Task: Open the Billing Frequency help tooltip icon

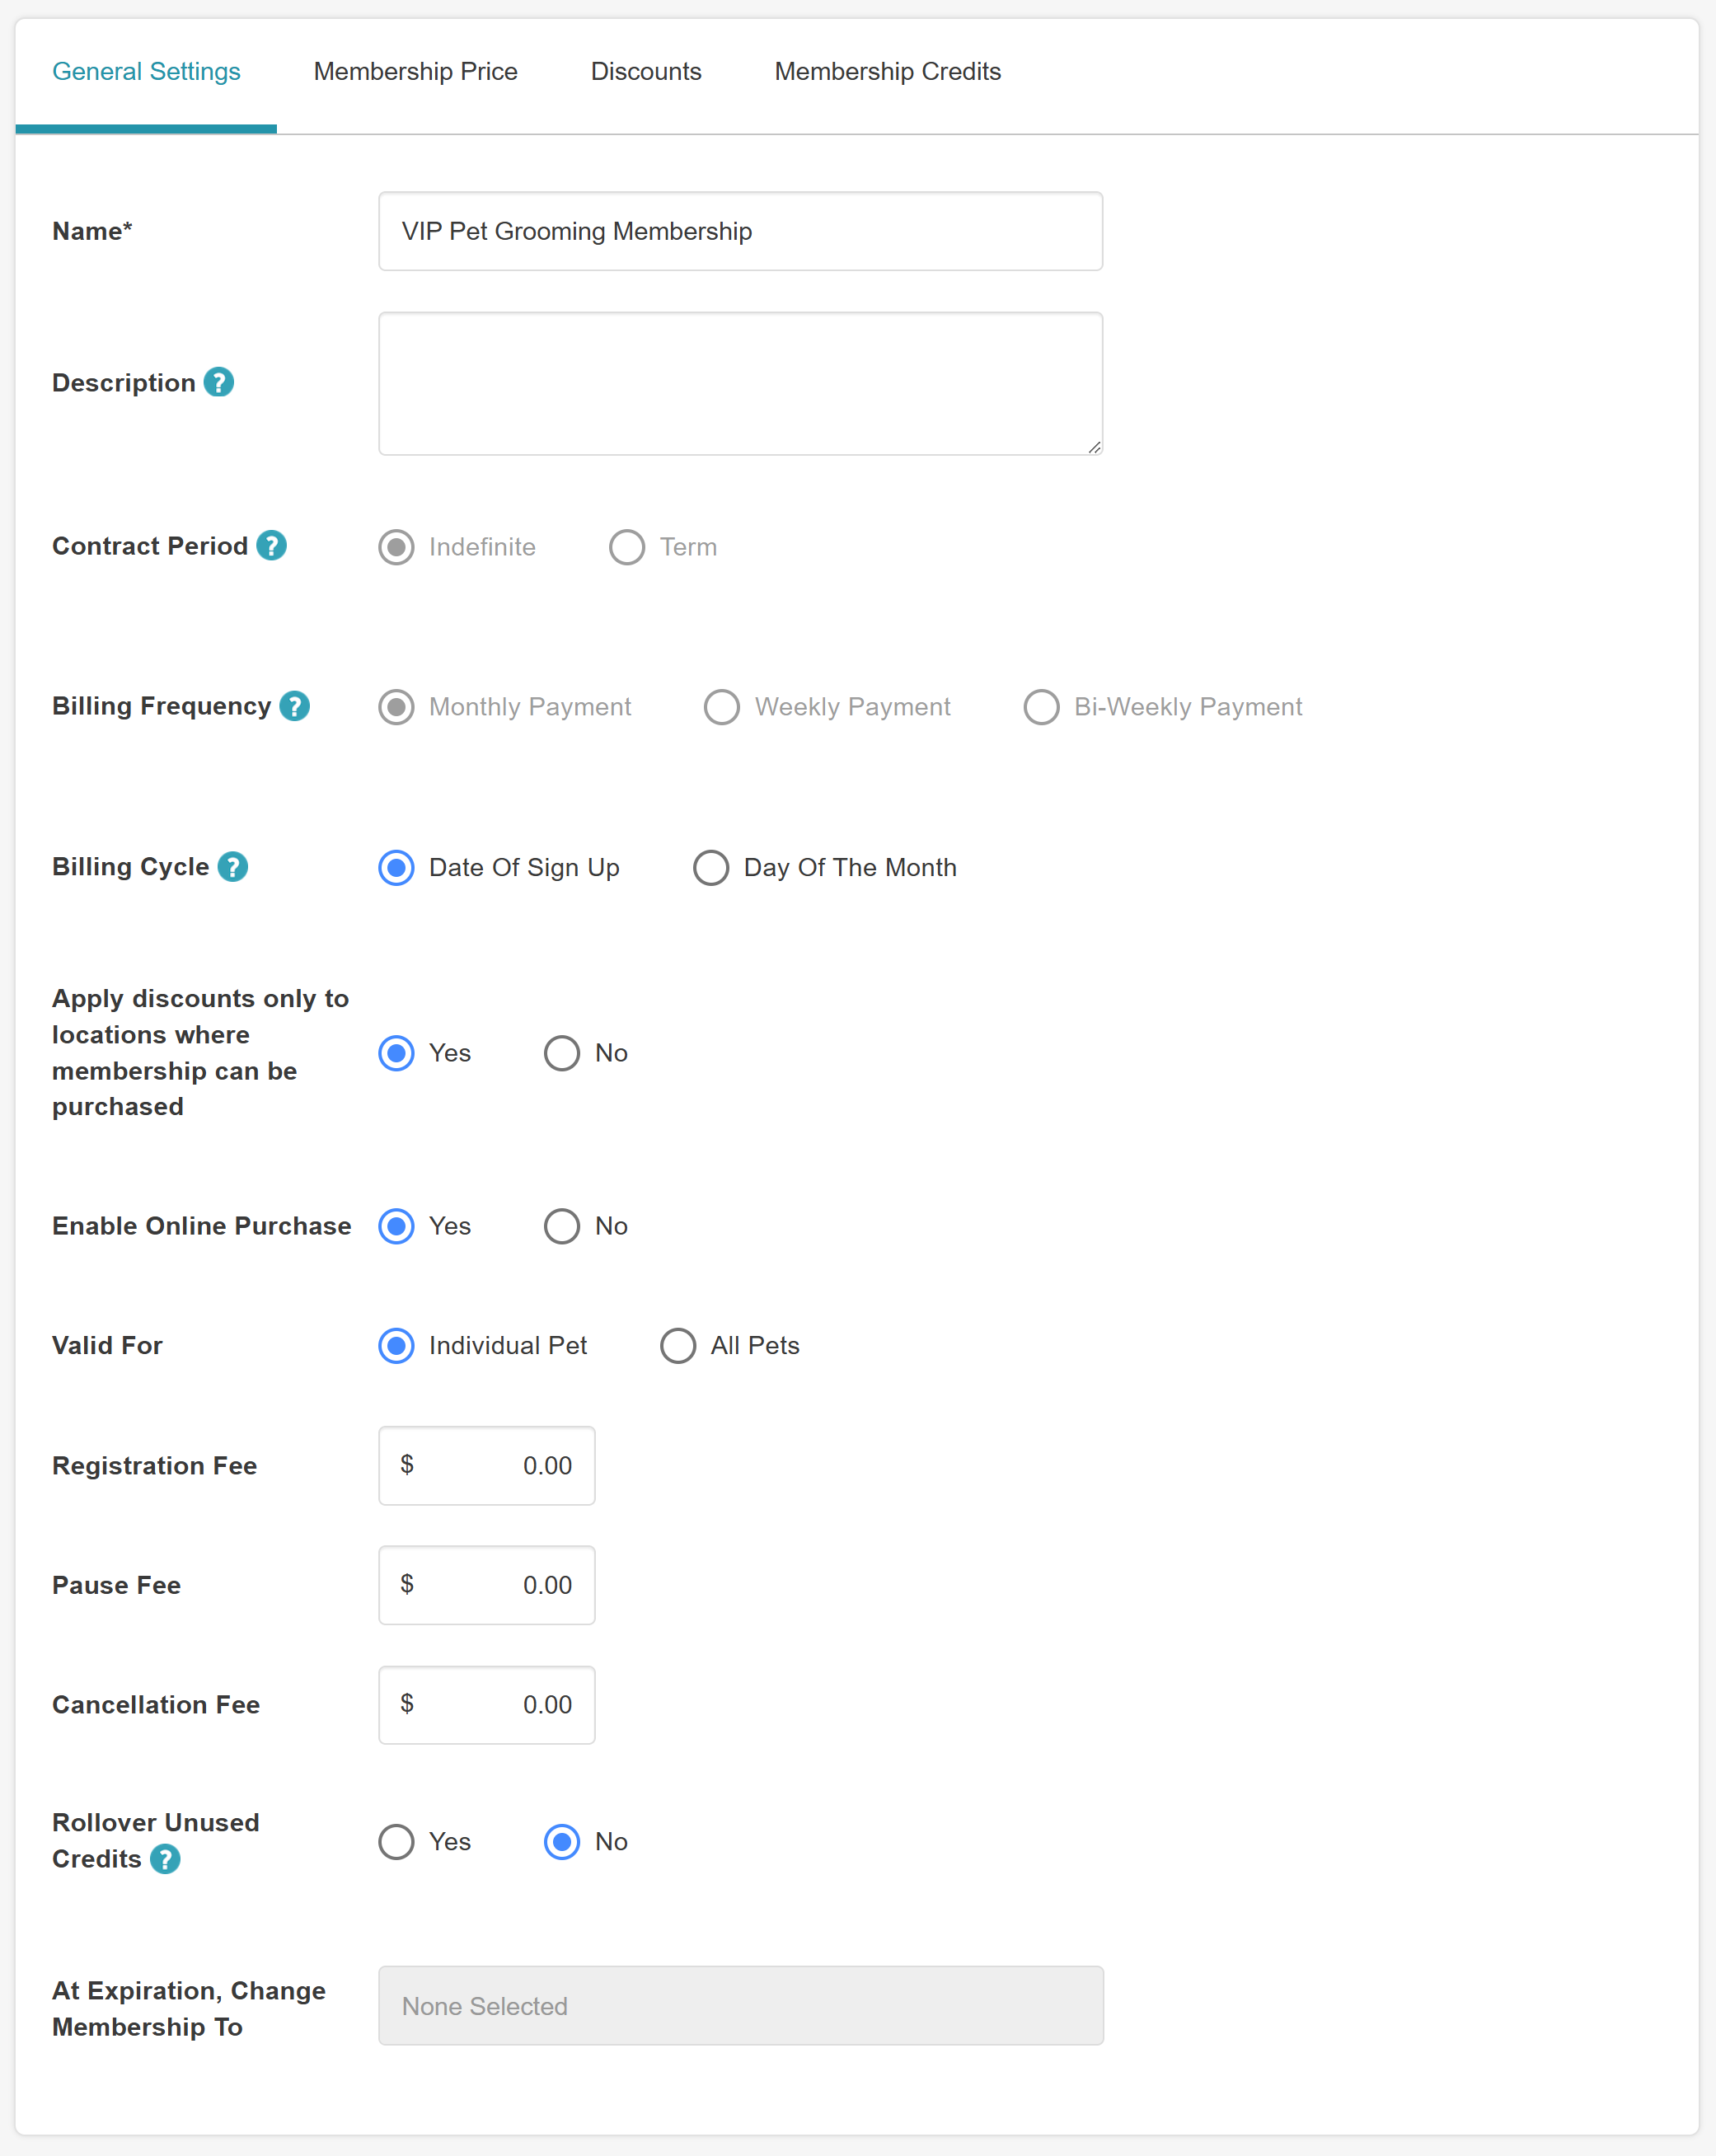Action: 294,706
